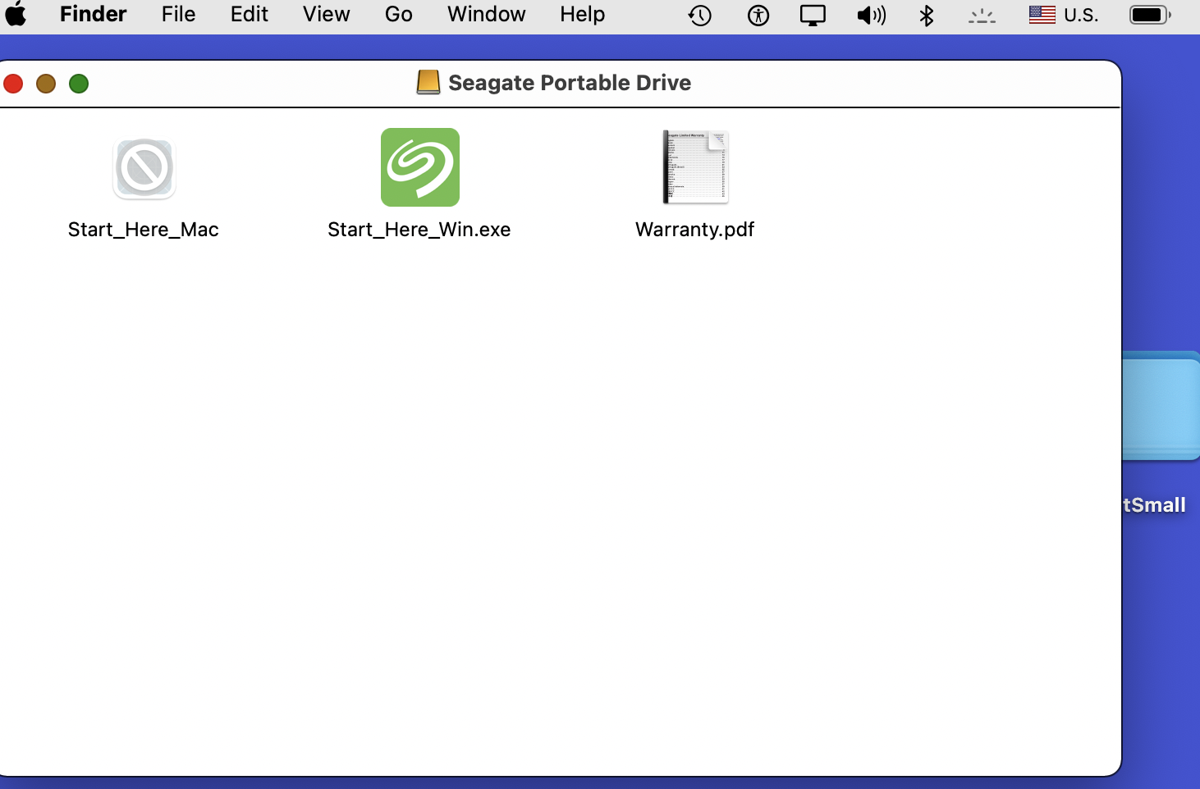Open Accessibility shortcuts menu bar icon

[758, 15]
